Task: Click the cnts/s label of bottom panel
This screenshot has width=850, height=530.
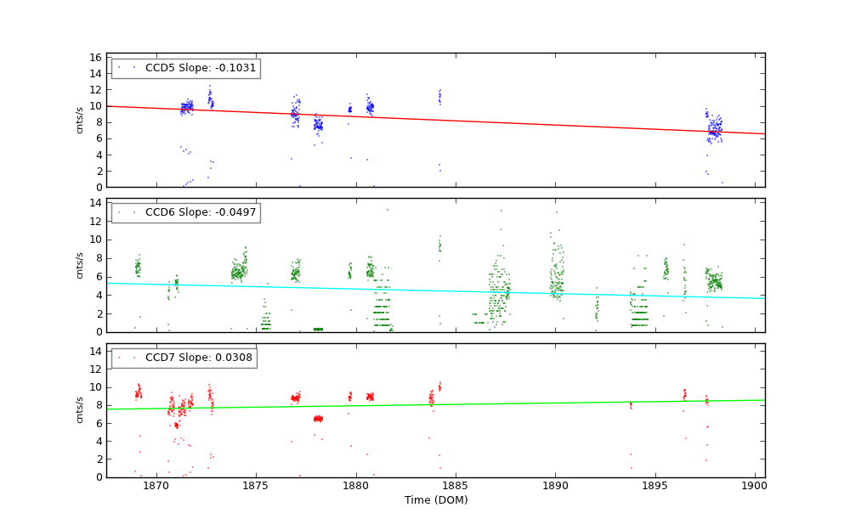Action: (80, 410)
